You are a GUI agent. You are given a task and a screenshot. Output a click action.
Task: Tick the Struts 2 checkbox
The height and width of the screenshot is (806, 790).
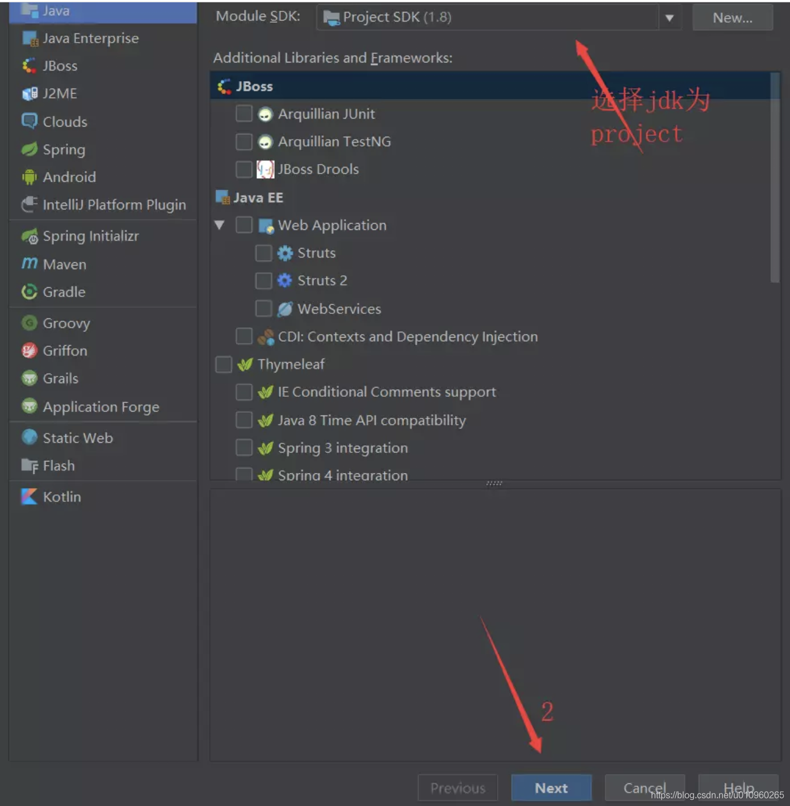[x=263, y=280]
